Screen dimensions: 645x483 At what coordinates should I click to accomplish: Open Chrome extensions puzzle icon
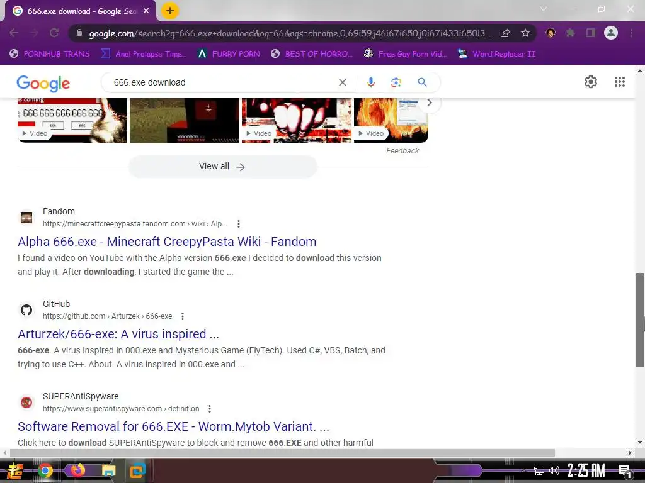pos(570,33)
